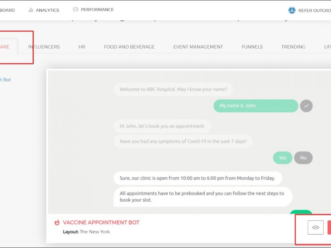The image size is (331, 248).
Task: Show the Trending templates tab
Action: click(x=293, y=47)
